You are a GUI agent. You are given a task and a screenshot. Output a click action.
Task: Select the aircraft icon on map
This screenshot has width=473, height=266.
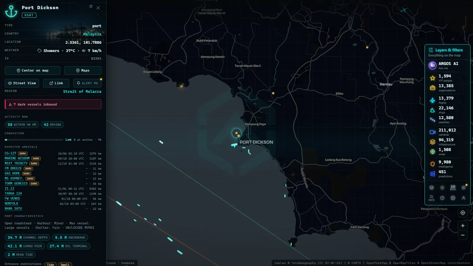404,10
